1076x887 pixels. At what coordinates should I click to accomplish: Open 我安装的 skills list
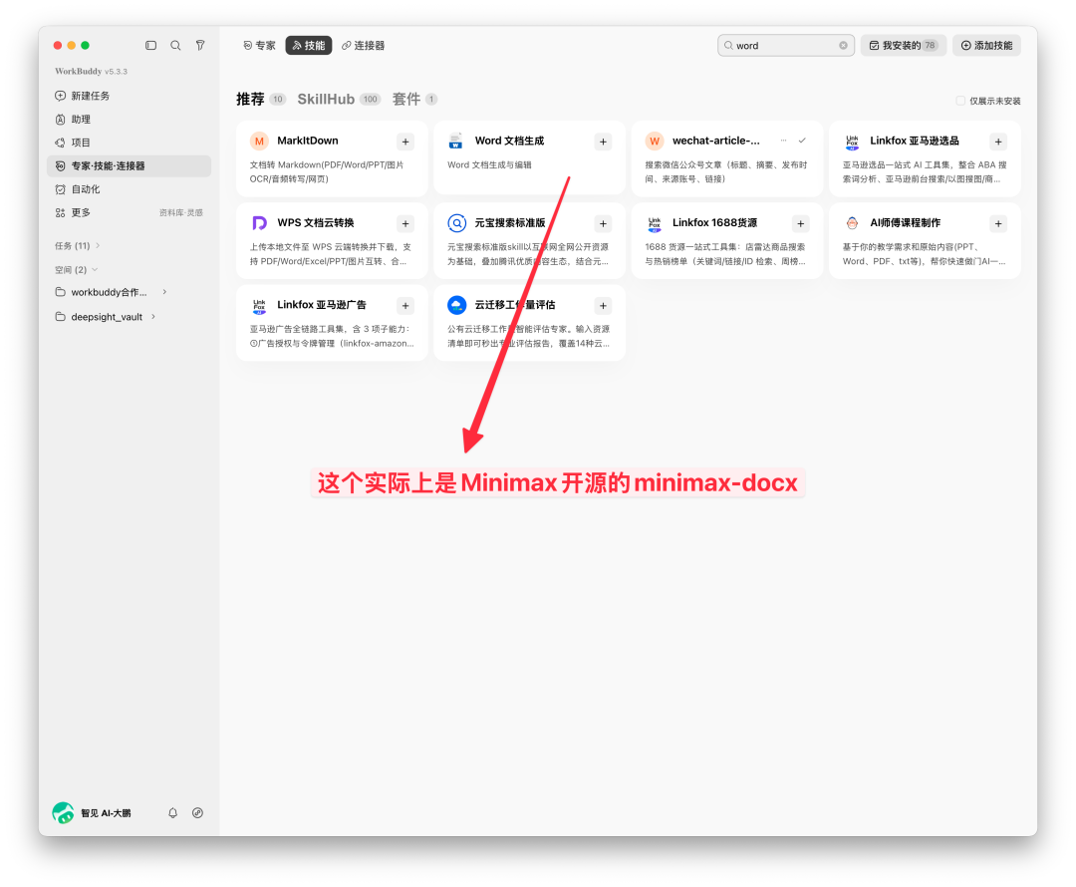(x=903, y=45)
